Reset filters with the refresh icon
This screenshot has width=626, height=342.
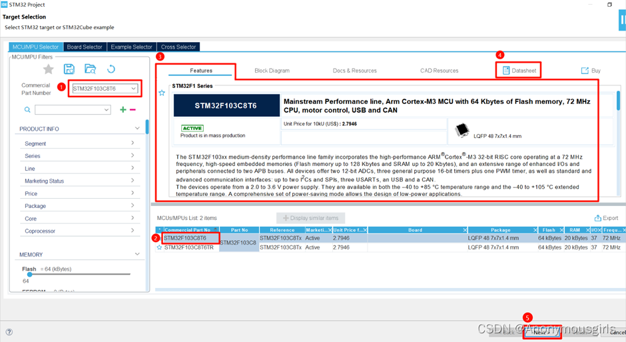[111, 69]
